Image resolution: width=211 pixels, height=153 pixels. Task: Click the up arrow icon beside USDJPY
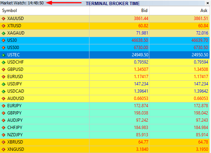(4, 84)
